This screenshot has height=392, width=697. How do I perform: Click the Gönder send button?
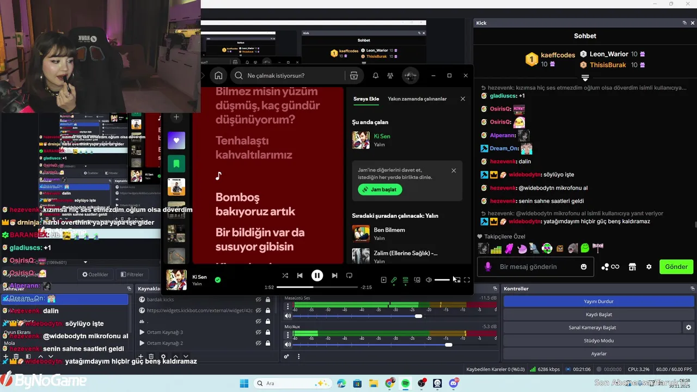click(676, 267)
